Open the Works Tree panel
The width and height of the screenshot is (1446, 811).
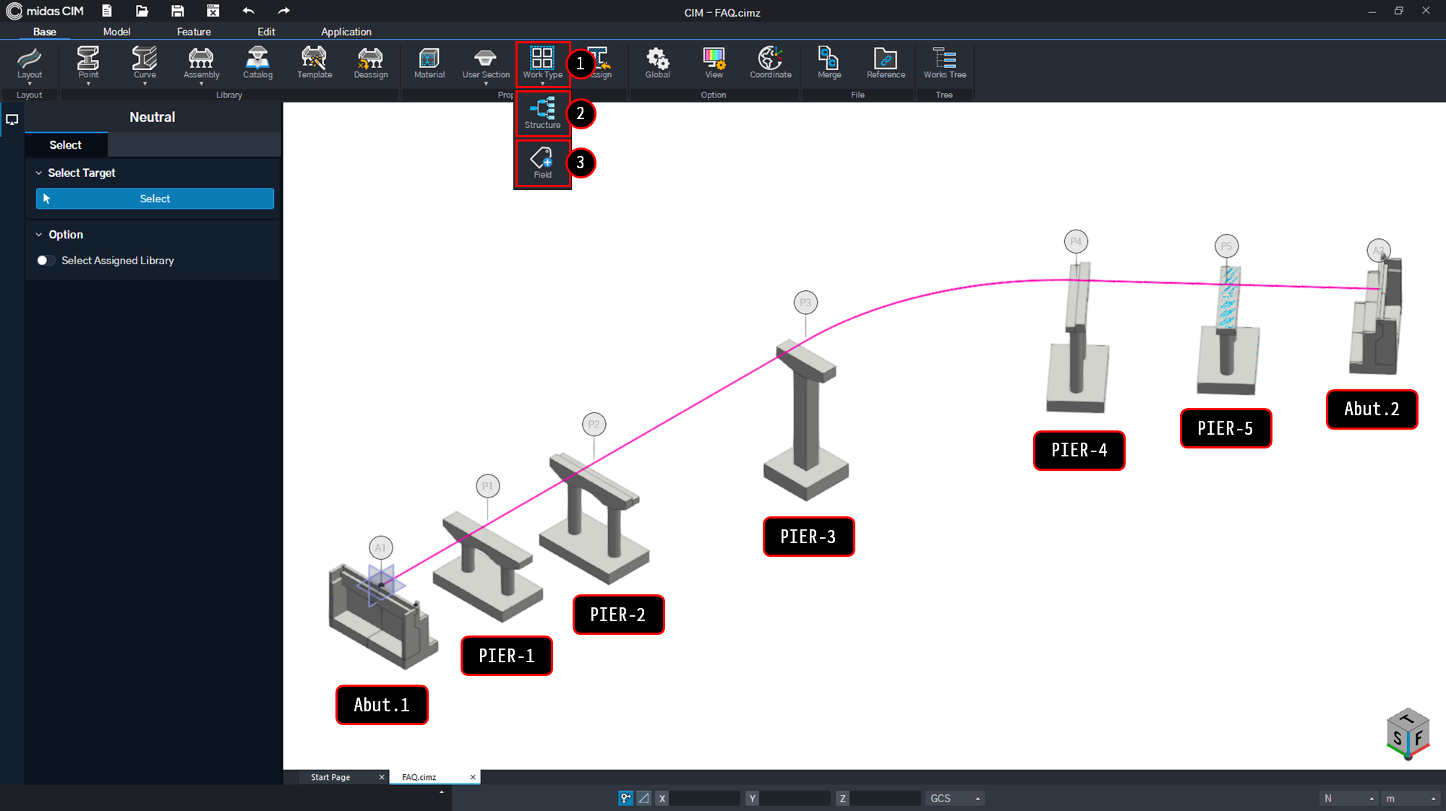944,63
